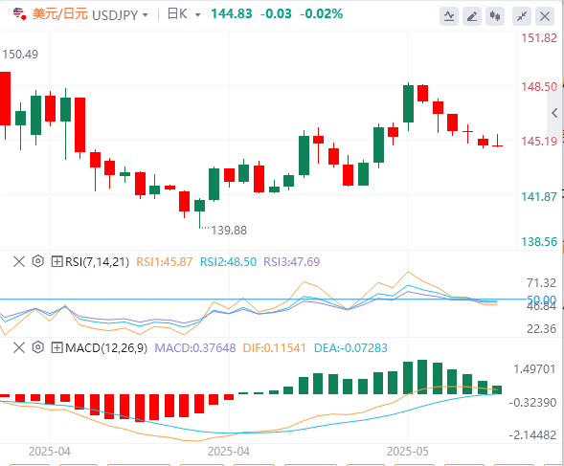Click the RSI(7,14,21) indicator label
This screenshot has width=564, height=466.
[x=97, y=262]
